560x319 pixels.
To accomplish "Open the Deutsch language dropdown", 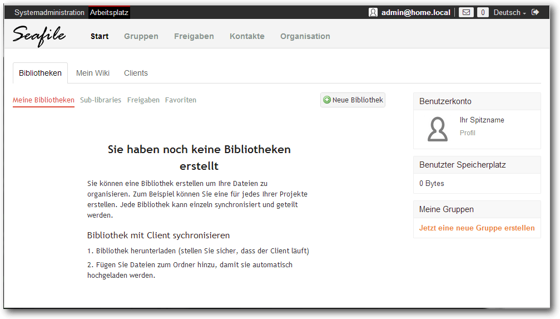I will tap(509, 12).
